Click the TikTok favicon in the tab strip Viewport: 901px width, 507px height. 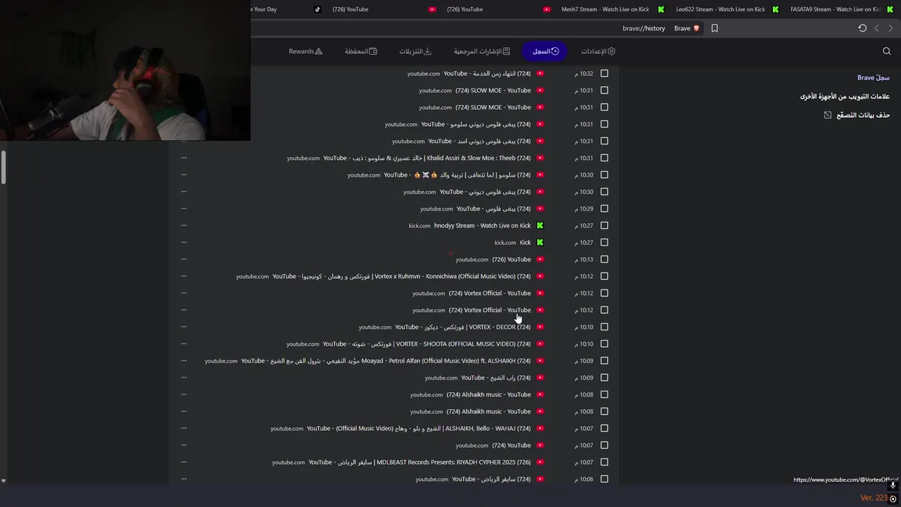[317, 9]
